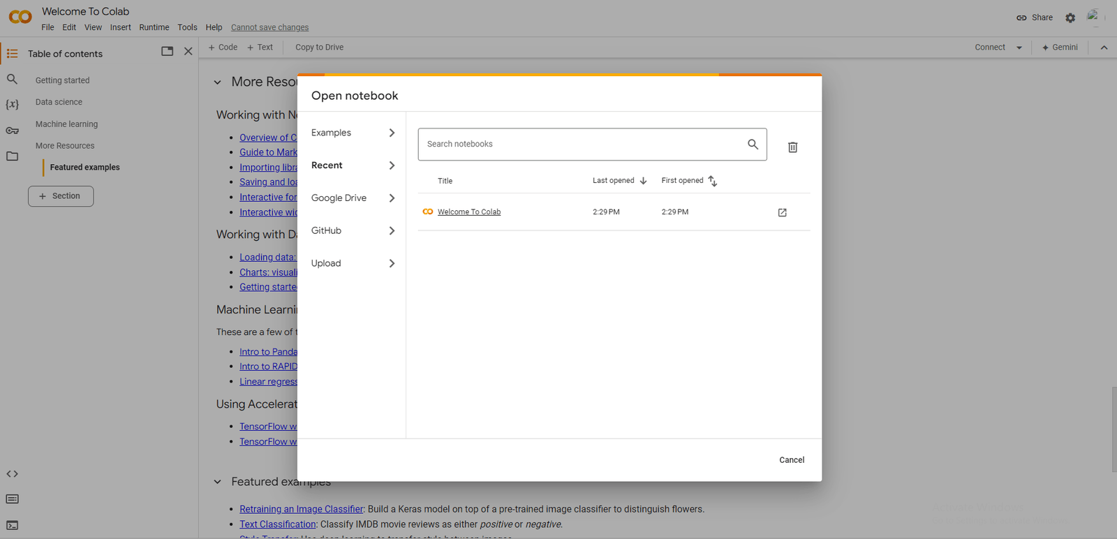This screenshot has height=539, width=1117.
Task: Click the Connect button
Action: 990,47
